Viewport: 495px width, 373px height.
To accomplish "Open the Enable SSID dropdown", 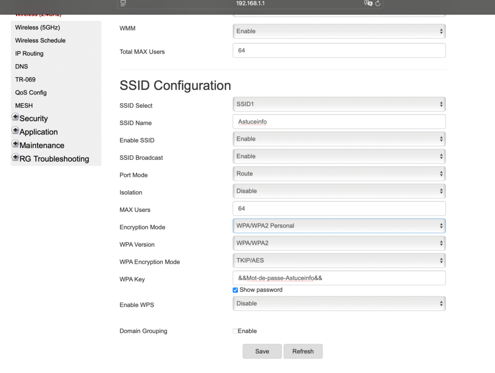I will (x=339, y=139).
